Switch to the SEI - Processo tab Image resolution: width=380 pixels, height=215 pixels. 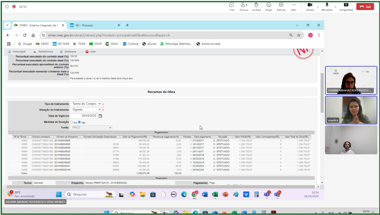coord(84,25)
